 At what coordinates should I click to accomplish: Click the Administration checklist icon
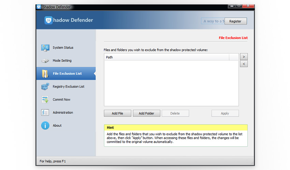tap(45, 113)
